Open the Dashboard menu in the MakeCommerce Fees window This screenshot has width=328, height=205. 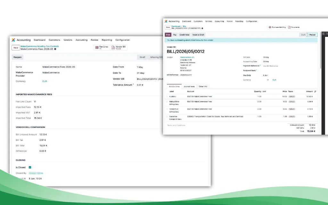(x=39, y=40)
